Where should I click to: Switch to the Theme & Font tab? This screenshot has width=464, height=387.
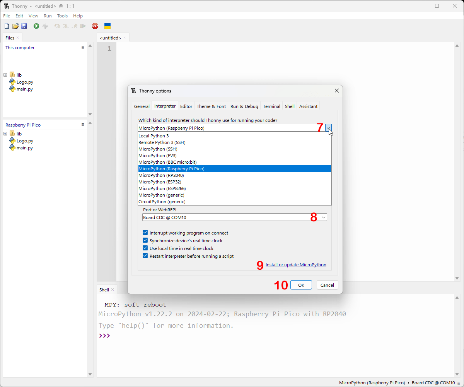(211, 106)
